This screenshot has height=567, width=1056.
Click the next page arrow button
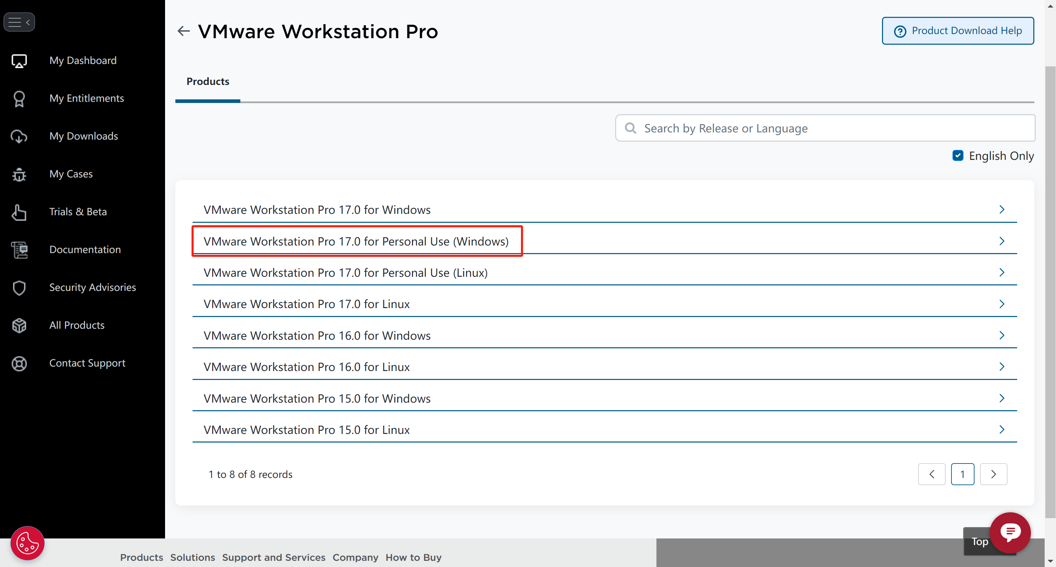point(993,474)
